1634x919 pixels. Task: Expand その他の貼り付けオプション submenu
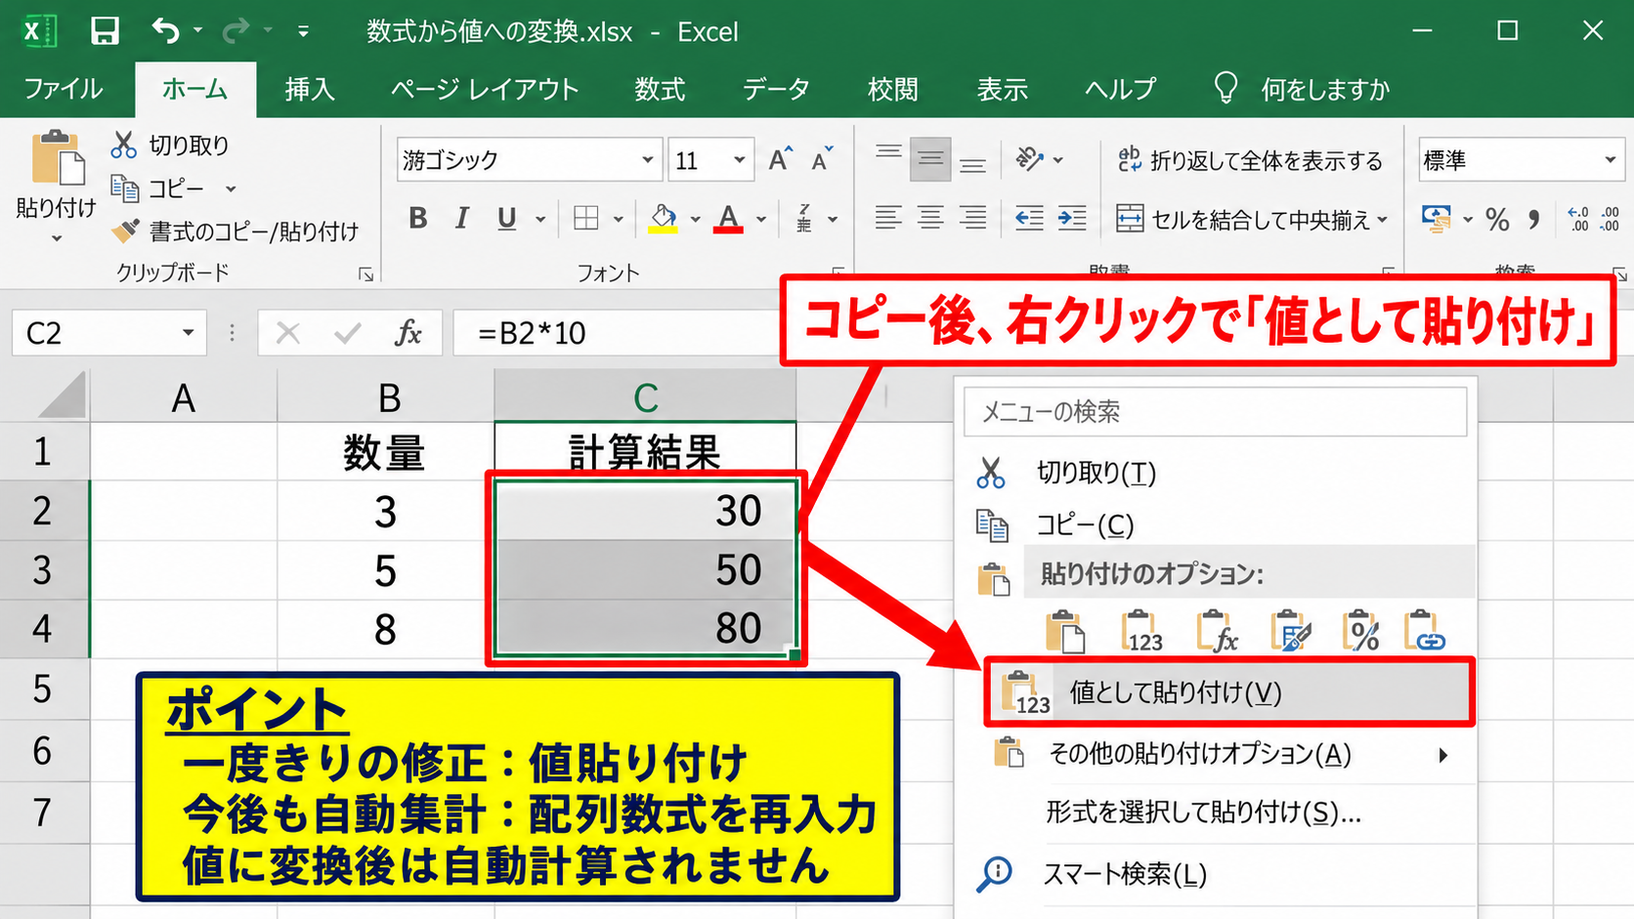coord(1442,755)
